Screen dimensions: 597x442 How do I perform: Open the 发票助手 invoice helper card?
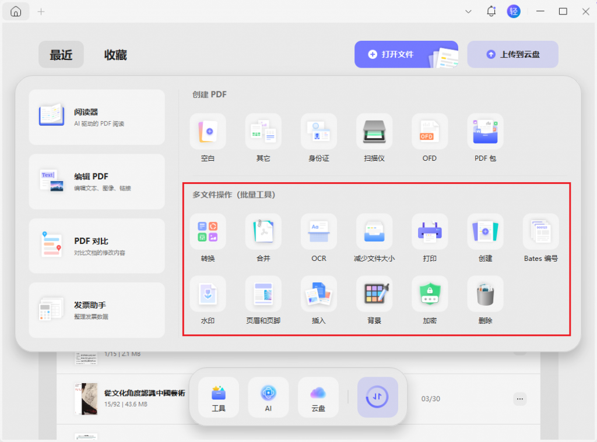pyautogui.click(x=97, y=310)
